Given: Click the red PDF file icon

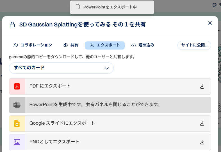Looking at the screenshot, I should click(x=17, y=86).
